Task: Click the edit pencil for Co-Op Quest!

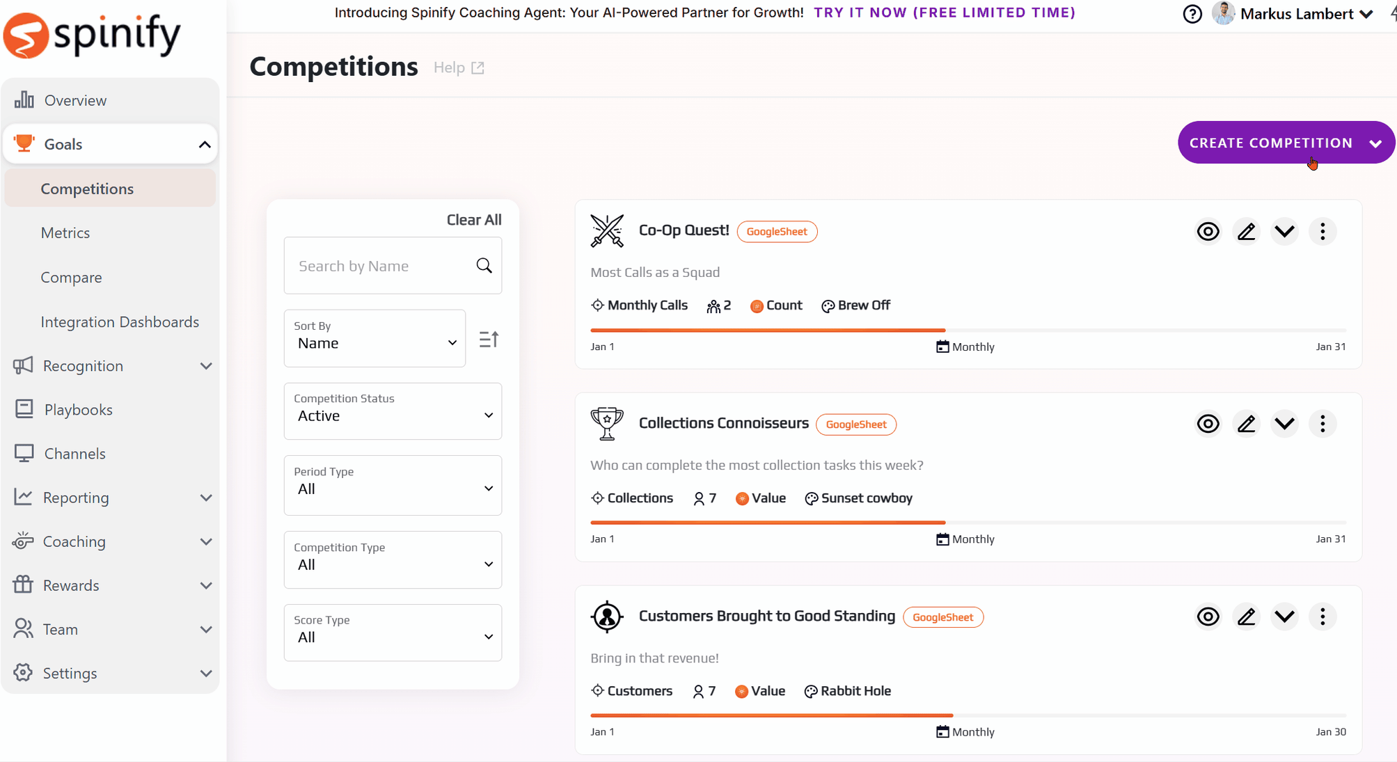Action: click(1246, 231)
